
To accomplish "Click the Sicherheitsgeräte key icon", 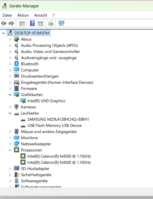I will [x=17, y=175].
